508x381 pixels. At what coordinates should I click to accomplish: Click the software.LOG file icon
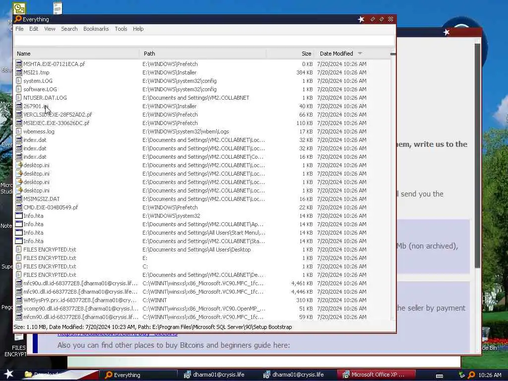pos(19,89)
